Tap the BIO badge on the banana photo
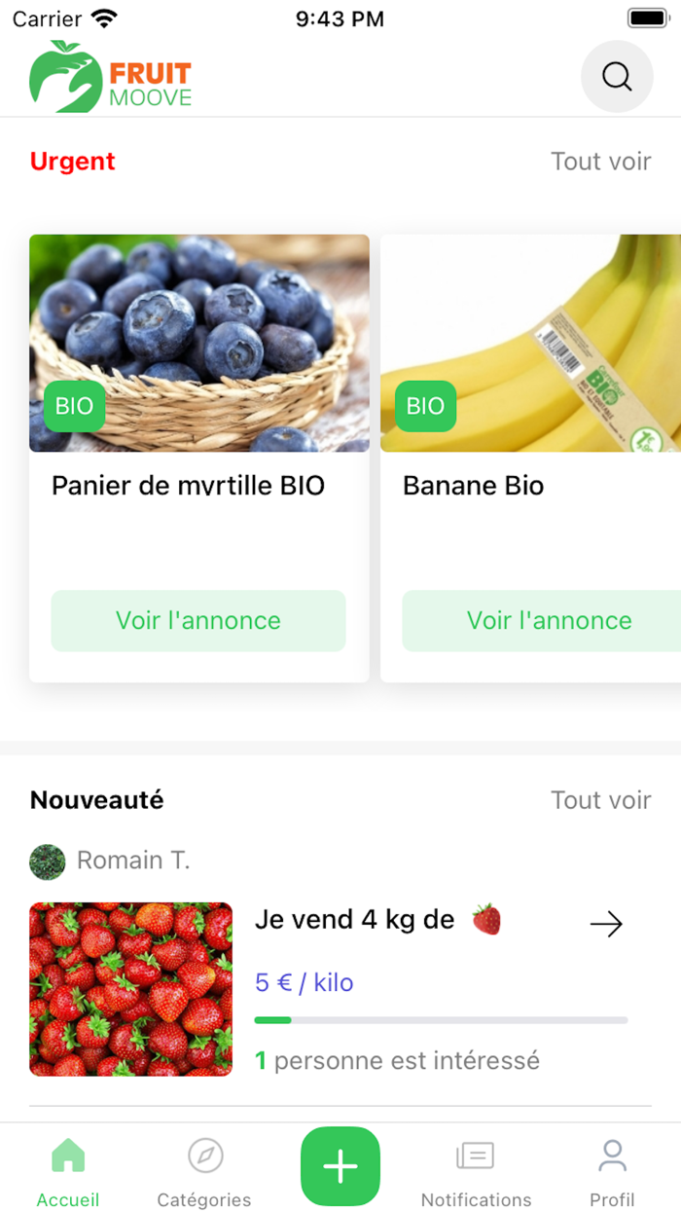Image resolution: width=681 pixels, height=1211 pixels. pyautogui.click(x=423, y=406)
